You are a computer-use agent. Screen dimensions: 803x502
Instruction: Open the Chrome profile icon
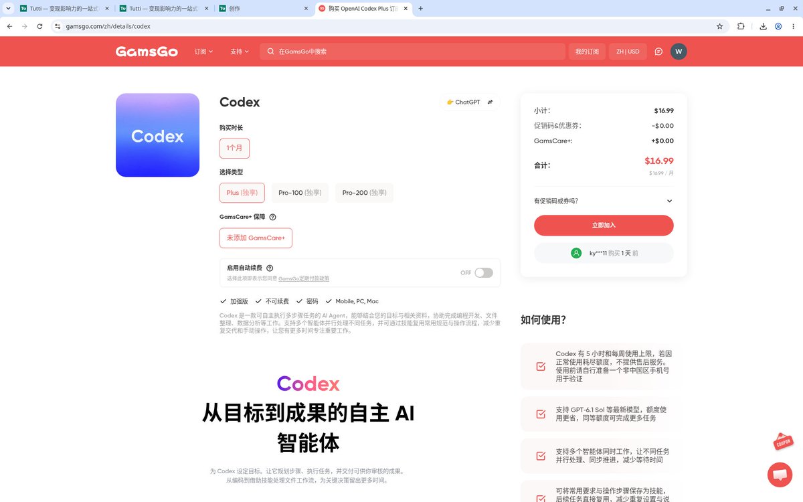(778, 26)
